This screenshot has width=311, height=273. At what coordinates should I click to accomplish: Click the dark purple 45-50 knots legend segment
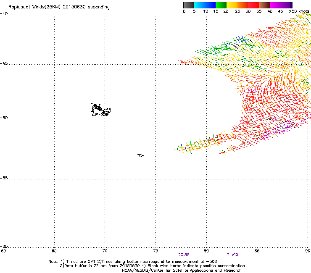[x=287, y=5]
